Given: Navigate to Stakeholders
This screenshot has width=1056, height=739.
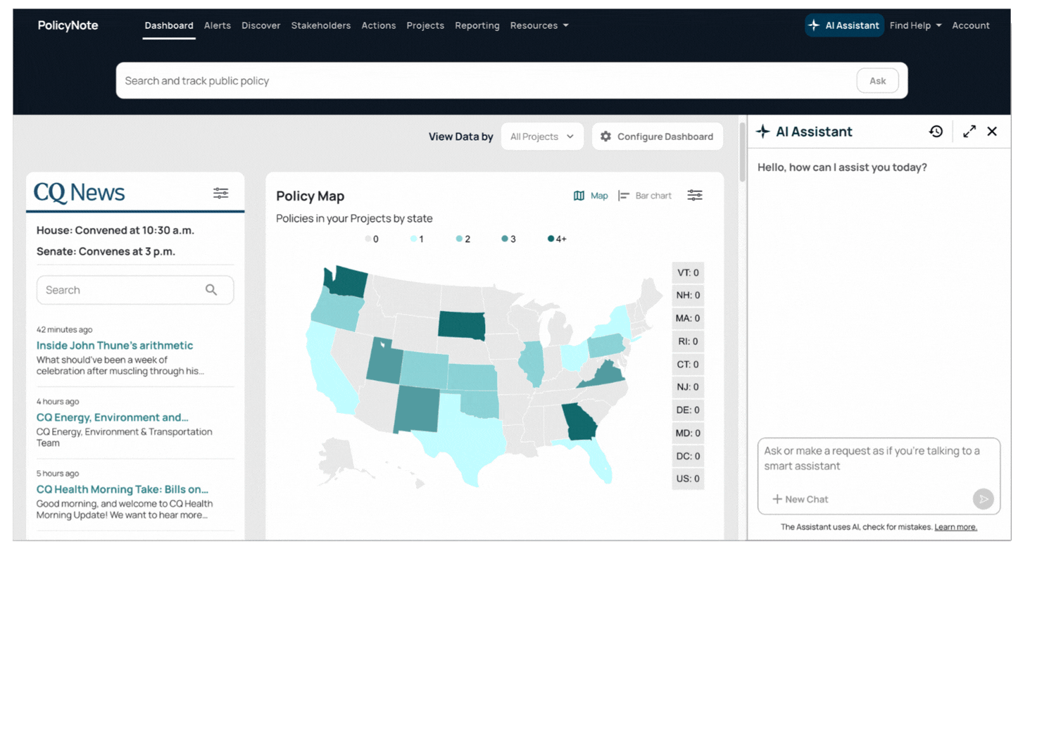Looking at the screenshot, I should pos(321,25).
